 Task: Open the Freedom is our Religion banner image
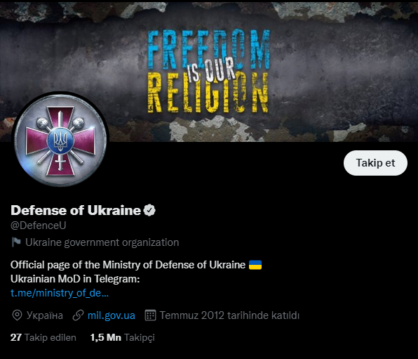point(209,71)
